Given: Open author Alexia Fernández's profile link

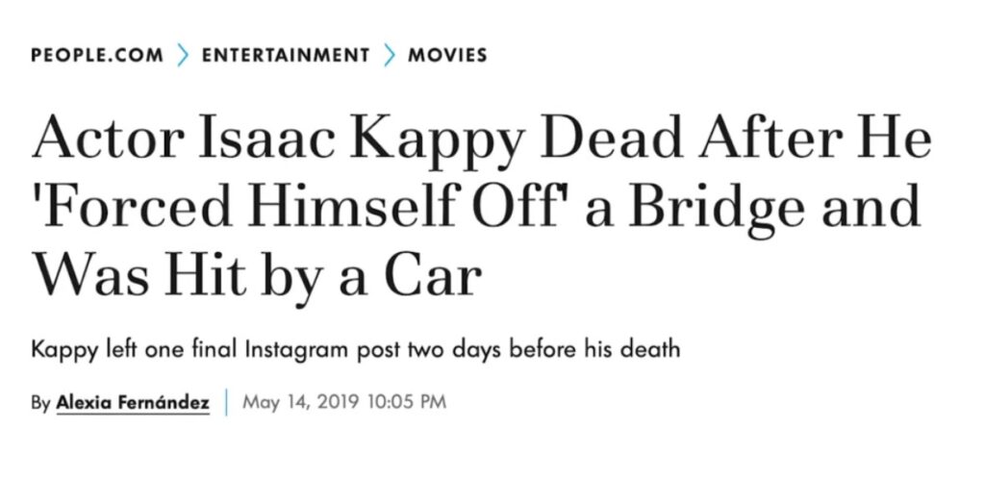Looking at the screenshot, I should click(133, 402).
